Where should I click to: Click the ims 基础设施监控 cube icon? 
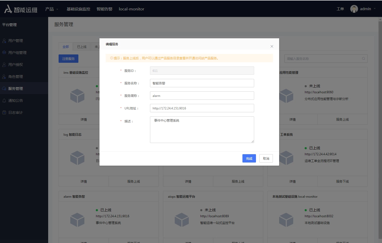click(x=77, y=96)
